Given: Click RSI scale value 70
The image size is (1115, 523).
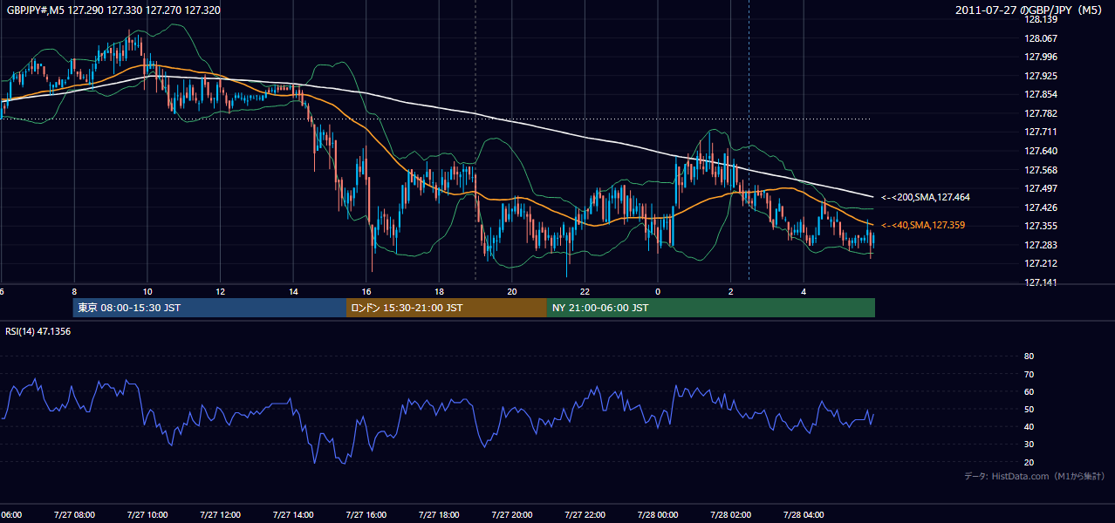Looking at the screenshot, I should click(x=1029, y=374).
